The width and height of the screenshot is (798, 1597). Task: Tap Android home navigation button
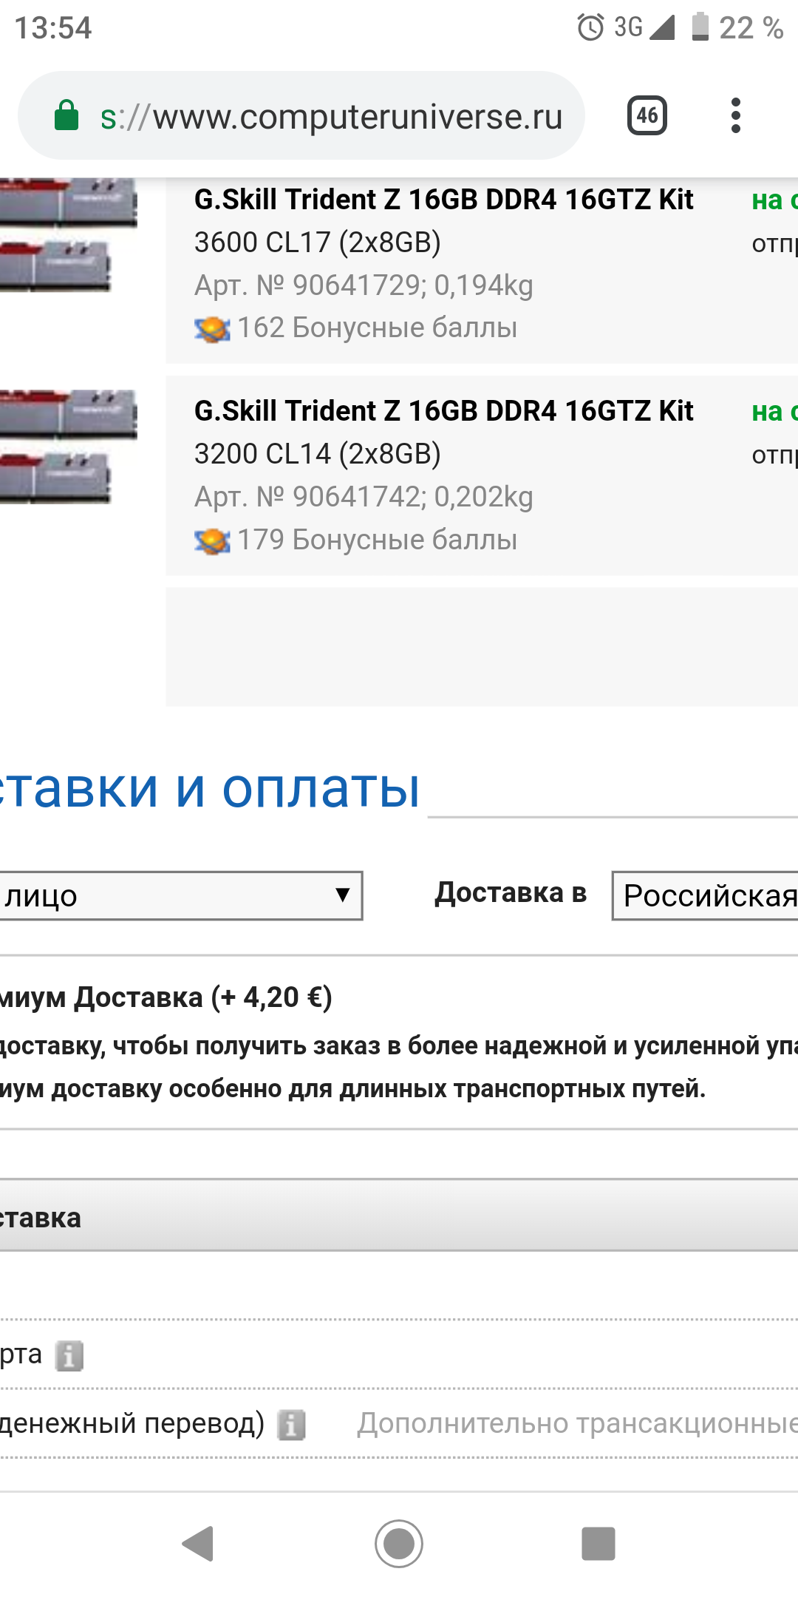pos(399,1544)
